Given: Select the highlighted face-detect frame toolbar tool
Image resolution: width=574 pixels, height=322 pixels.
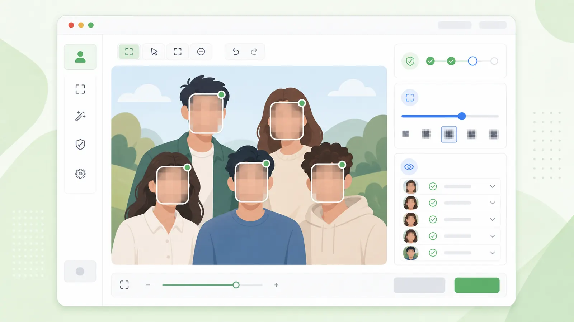Looking at the screenshot, I should (x=129, y=52).
